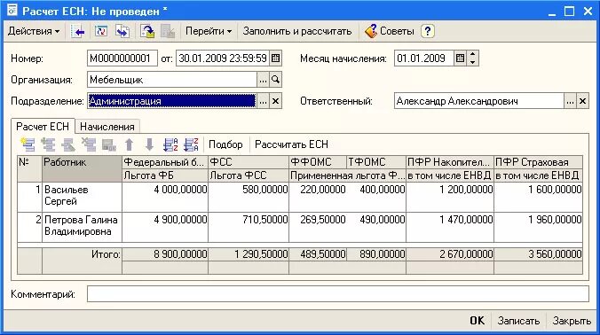Delete the current table row icon

click(89, 144)
